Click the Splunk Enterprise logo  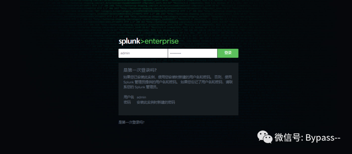coord(149,41)
